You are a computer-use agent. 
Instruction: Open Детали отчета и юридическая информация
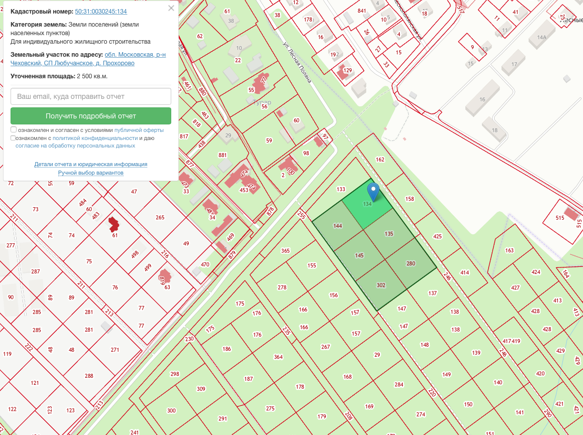tap(91, 164)
